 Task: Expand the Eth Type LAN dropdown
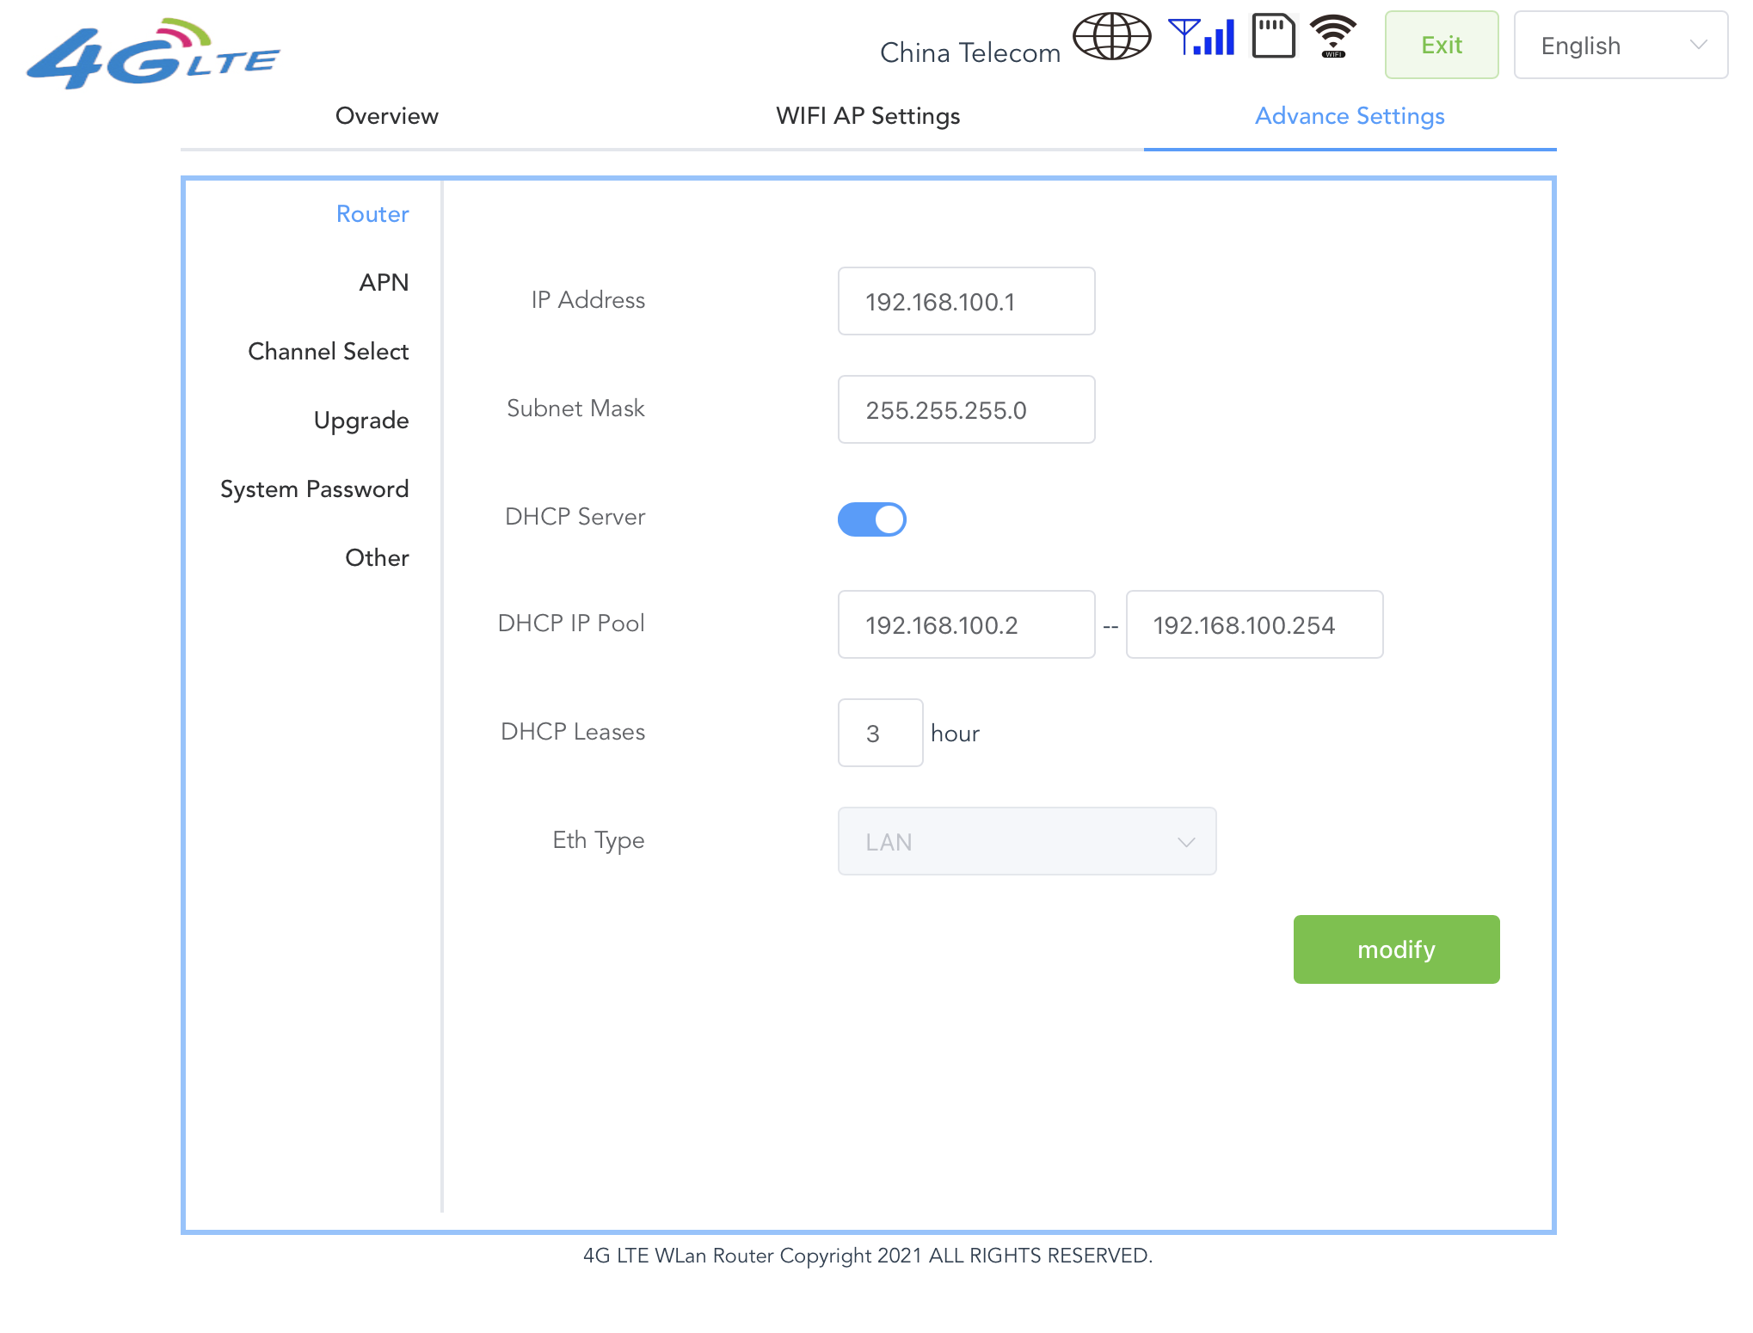point(1026,841)
